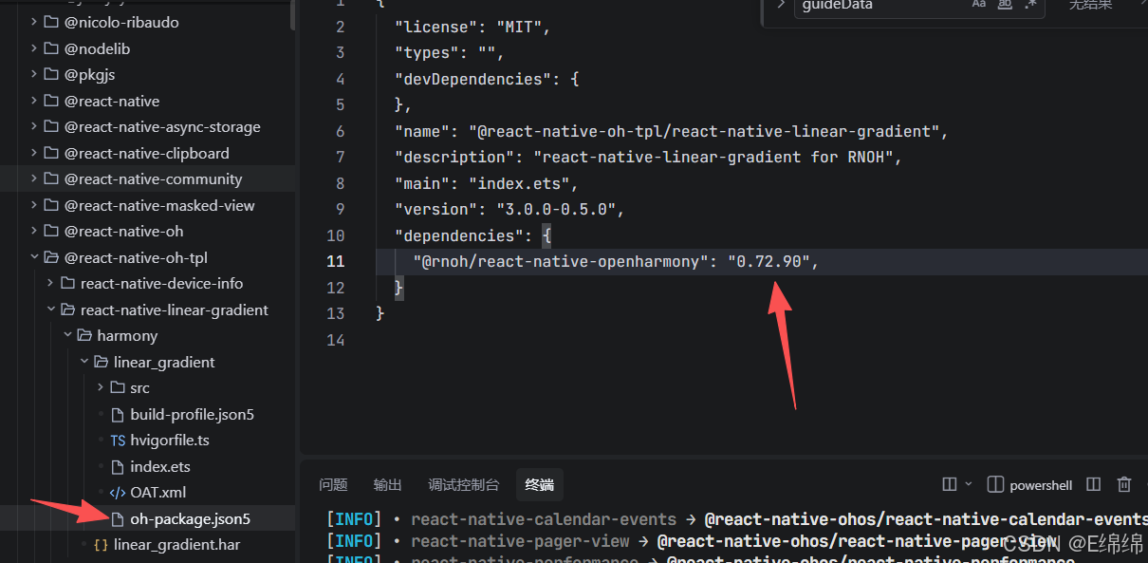1148x563 pixels.
Task: Split the terminal using the split icon
Action: click(1093, 484)
